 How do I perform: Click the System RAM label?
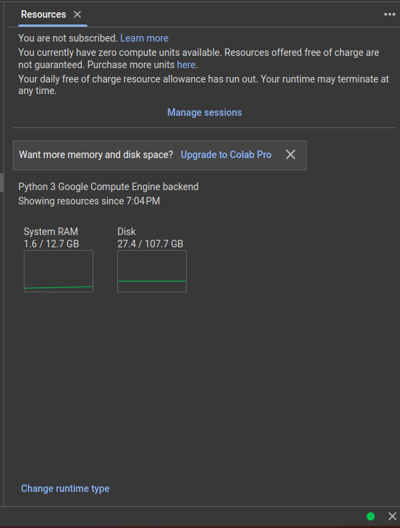pos(51,232)
